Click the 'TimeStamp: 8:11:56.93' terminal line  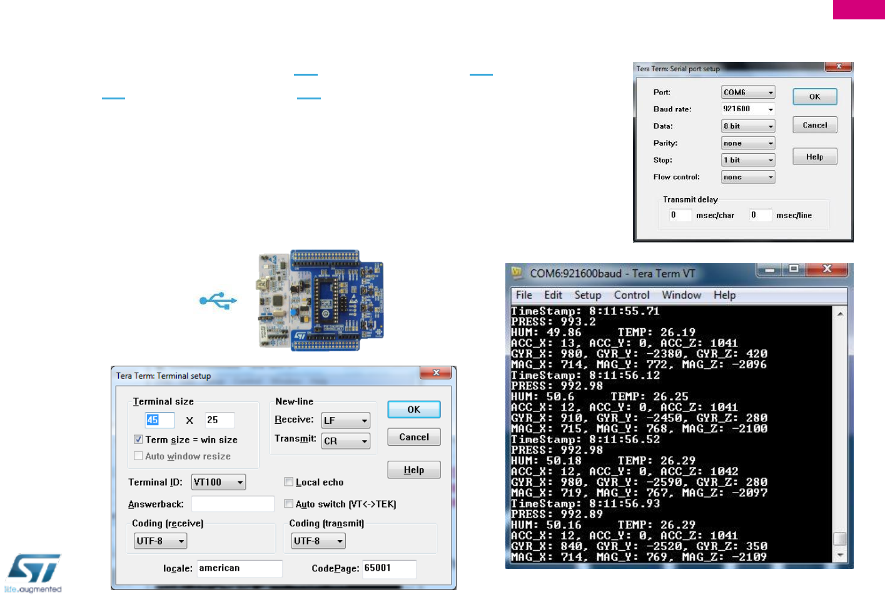click(585, 503)
